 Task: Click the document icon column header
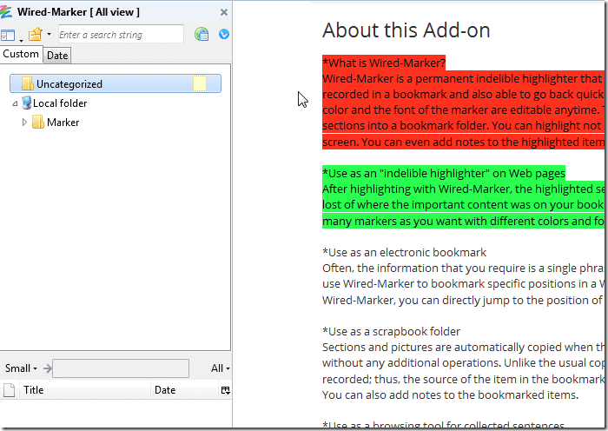click(9, 390)
